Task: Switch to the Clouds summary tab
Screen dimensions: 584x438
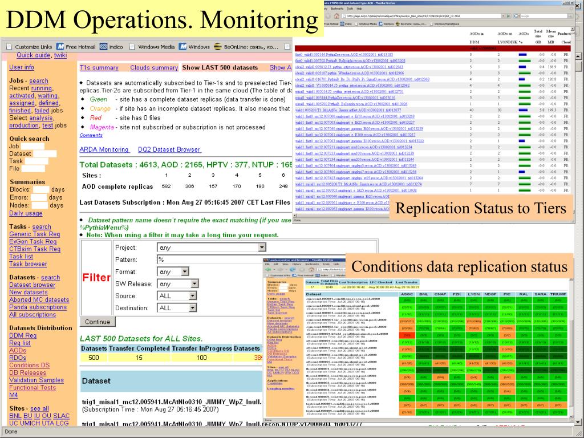Action: coord(154,67)
